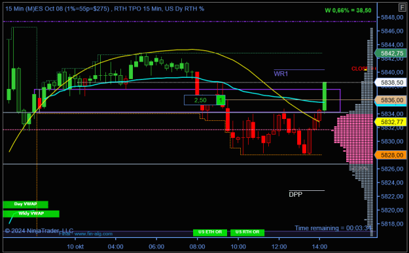Click the F icon in the top-right corner

(402, 8)
